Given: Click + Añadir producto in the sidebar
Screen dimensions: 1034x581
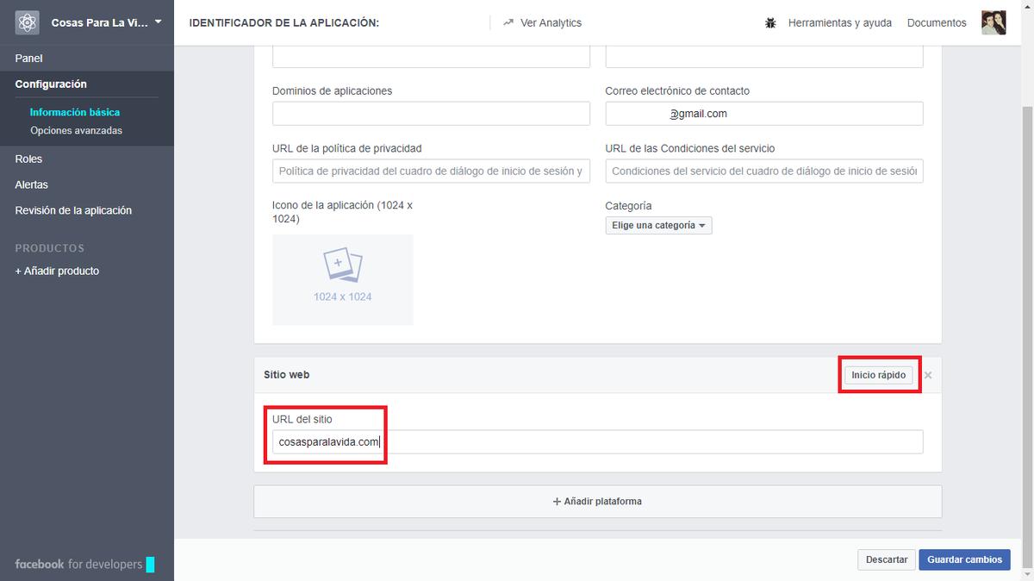Looking at the screenshot, I should tap(55, 270).
